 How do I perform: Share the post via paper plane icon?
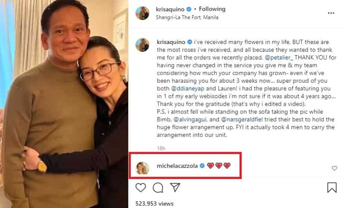point(175,187)
